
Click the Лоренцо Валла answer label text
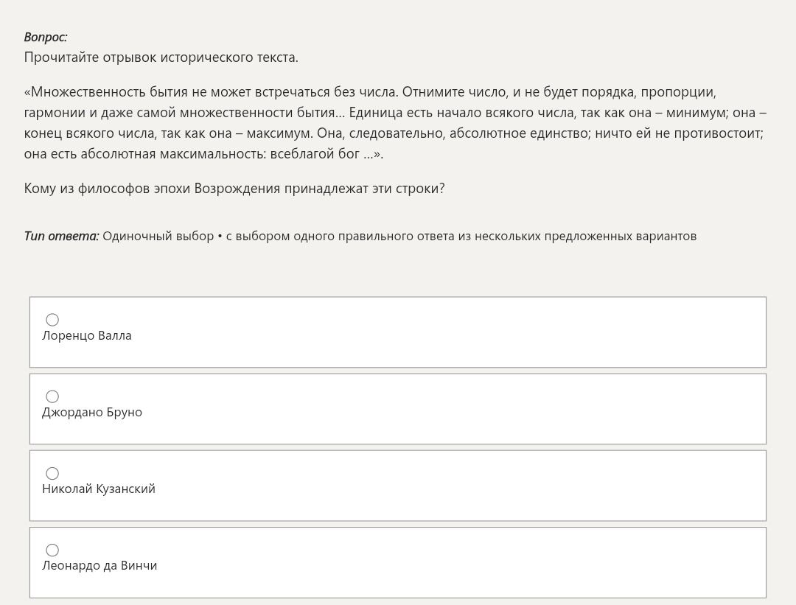(x=87, y=335)
